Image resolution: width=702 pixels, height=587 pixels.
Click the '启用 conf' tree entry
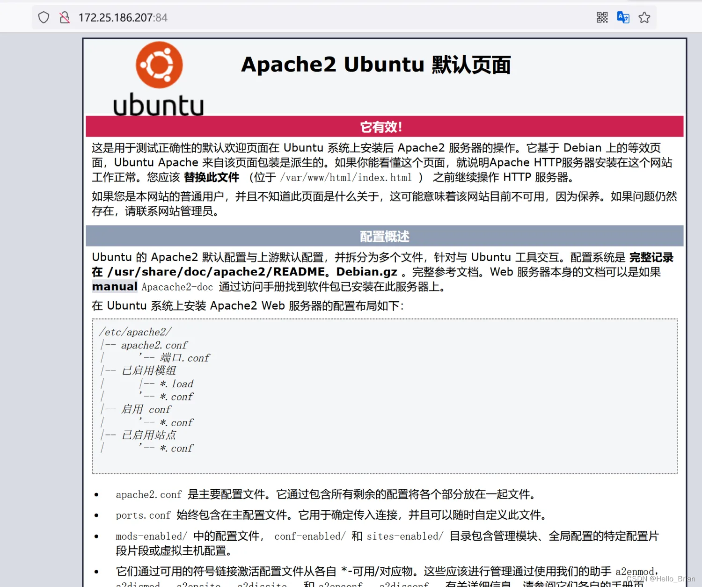(x=146, y=409)
